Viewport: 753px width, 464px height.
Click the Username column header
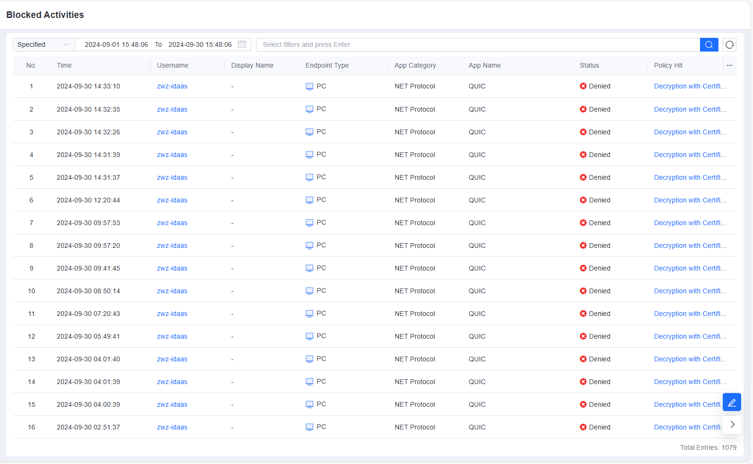(x=173, y=65)
